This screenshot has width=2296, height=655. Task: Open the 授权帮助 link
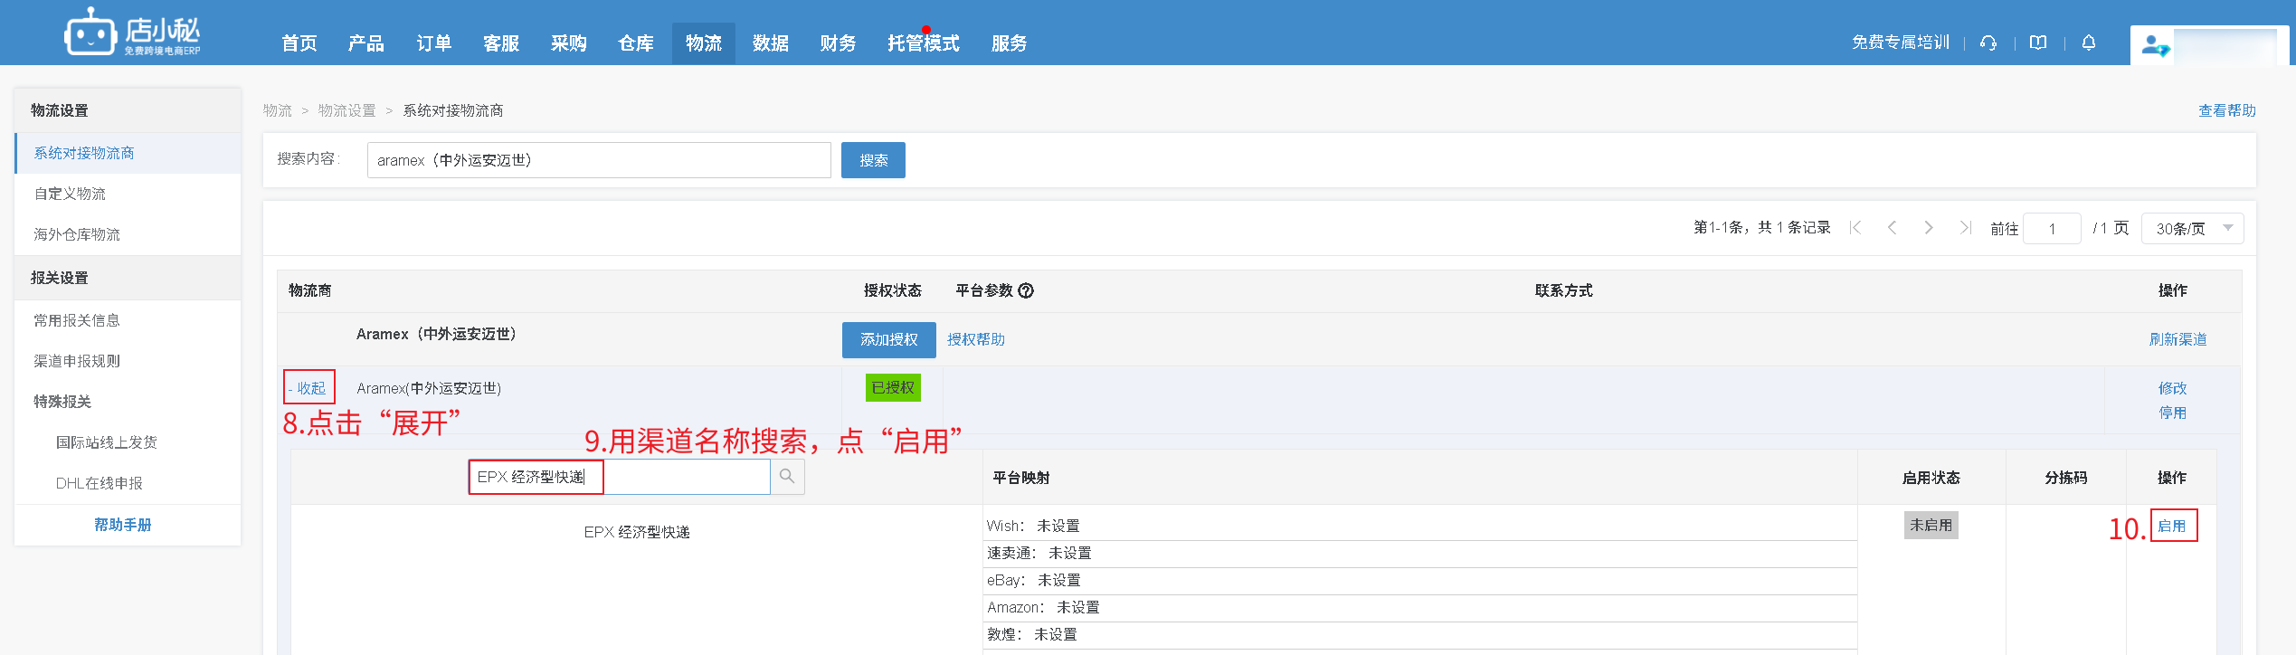(975, 339)
